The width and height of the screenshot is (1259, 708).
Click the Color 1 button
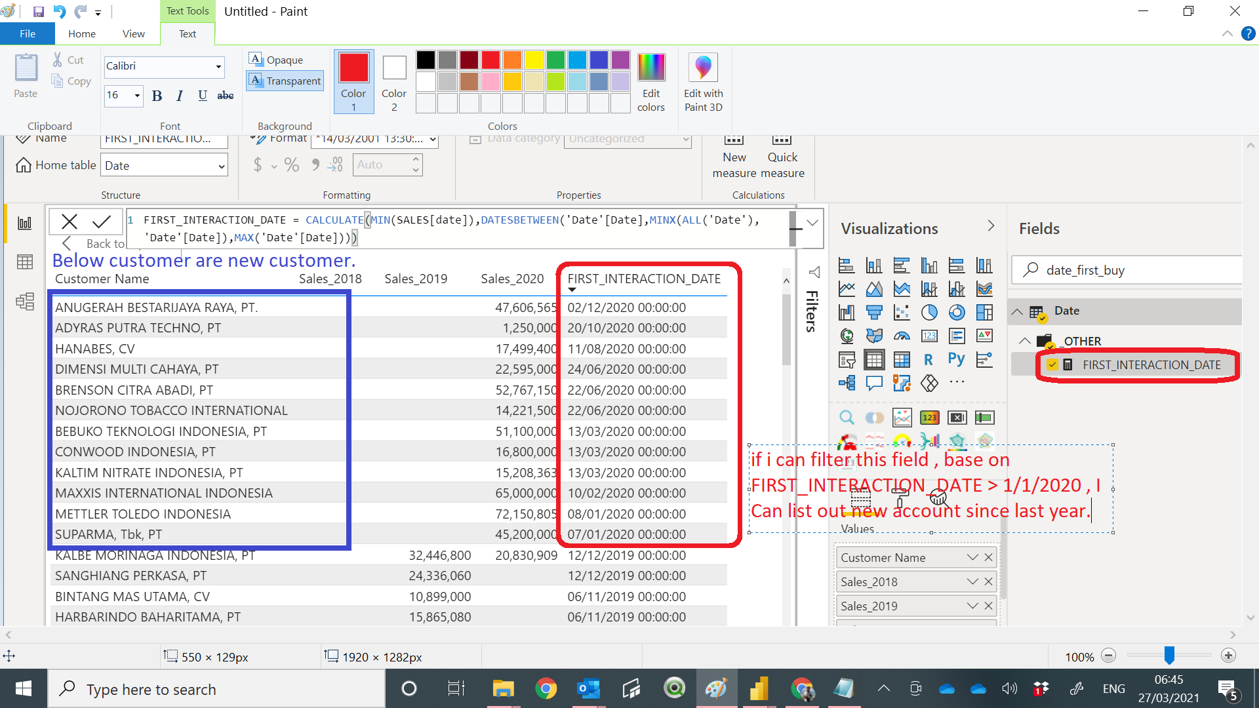pyautogui.click(x=353, y=82)
